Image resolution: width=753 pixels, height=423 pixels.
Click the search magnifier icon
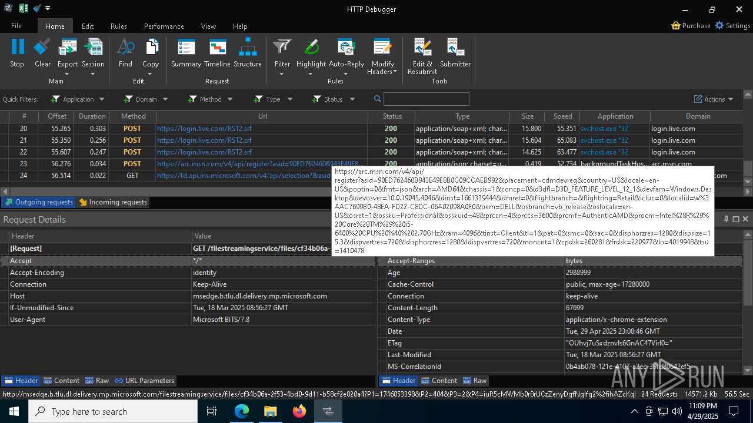(378, 99)
